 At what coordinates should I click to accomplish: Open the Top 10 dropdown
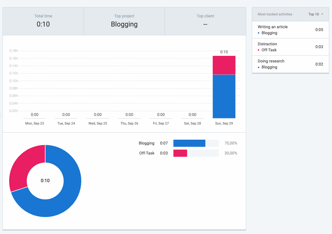[316, 14]
